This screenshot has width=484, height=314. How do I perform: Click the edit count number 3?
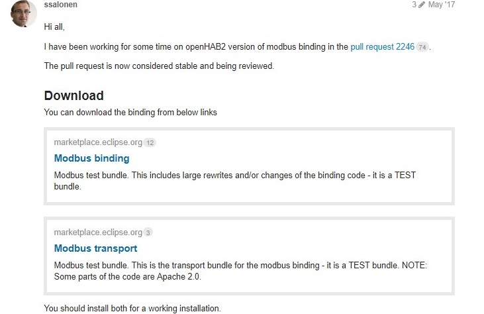tap(414, 5)
